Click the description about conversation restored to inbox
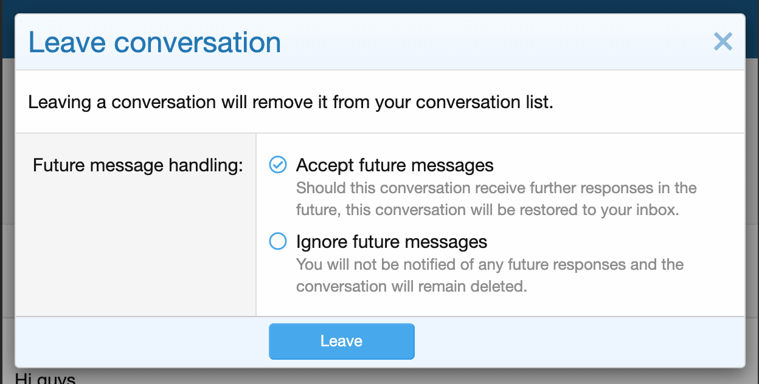Screen dimensions: 759x384 [x=496, y=199]
